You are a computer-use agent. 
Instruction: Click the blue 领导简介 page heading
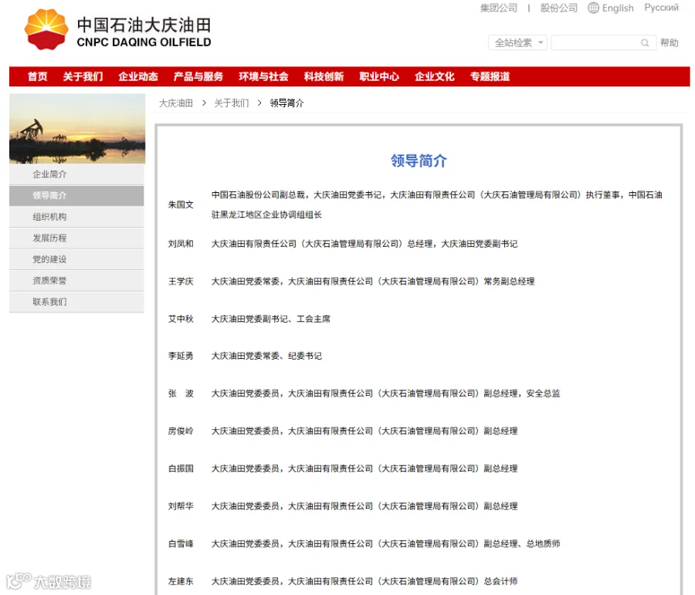coord(419,161)
